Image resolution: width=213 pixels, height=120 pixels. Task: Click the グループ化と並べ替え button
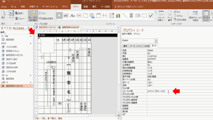pos(33,16)
